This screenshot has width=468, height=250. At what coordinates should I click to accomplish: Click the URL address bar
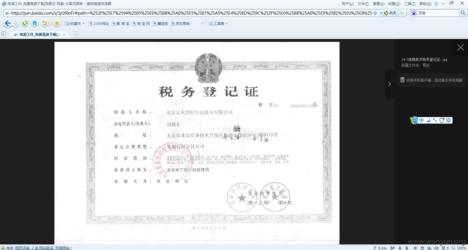191,13
